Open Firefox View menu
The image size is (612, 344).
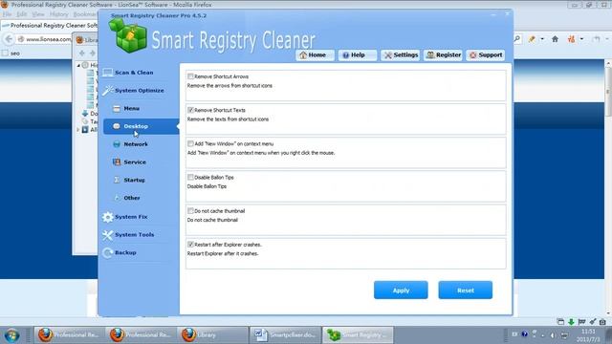pos(38,14)
